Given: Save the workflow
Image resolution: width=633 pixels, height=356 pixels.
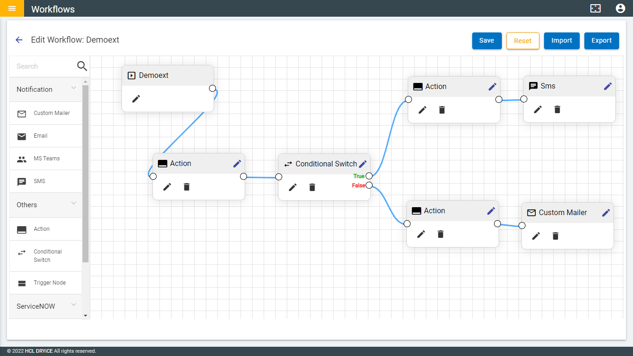Looking at the screenshot, I should click(487, 40).
